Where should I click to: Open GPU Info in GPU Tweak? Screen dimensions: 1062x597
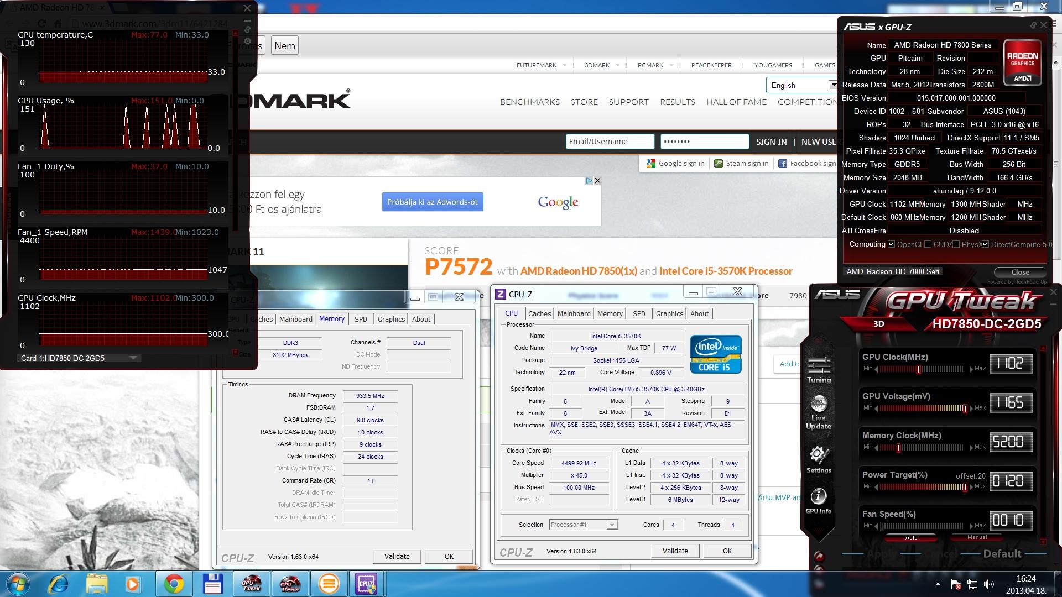pyautogui.click(x=819, y=501)
